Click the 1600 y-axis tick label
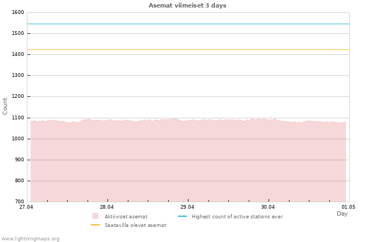Viewport: 376px width, 242px height. [x=18, y=12]
